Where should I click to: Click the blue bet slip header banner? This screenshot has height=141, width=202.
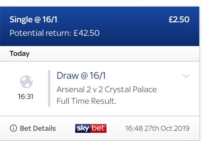(99, 26)
